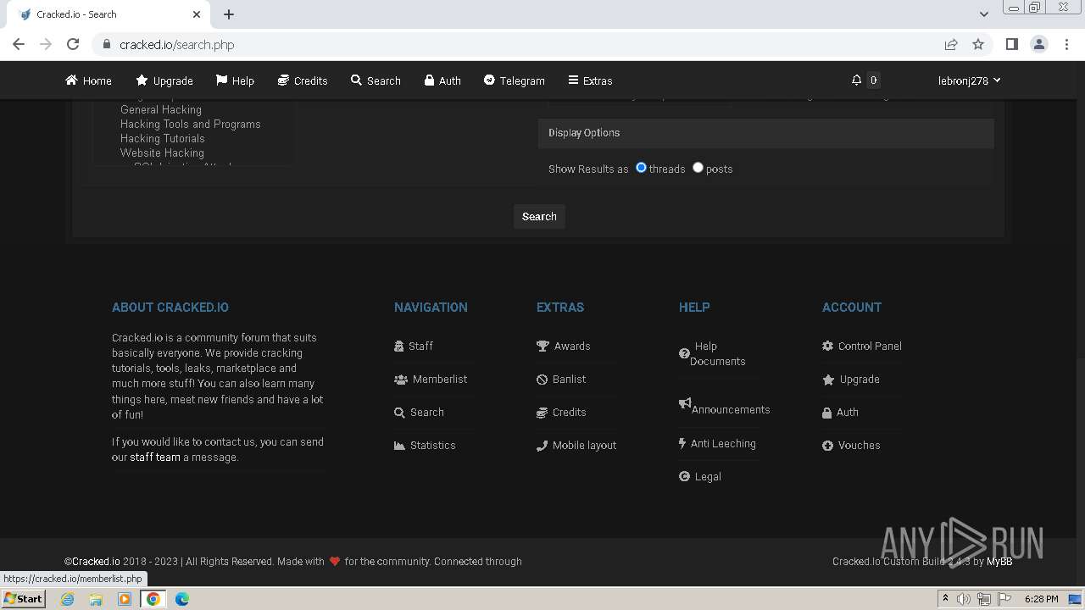The image size is (1085, 610).
Task: Open Internet Explorer from taskbar
Action: pyautogui.click(x=67, y=599)
